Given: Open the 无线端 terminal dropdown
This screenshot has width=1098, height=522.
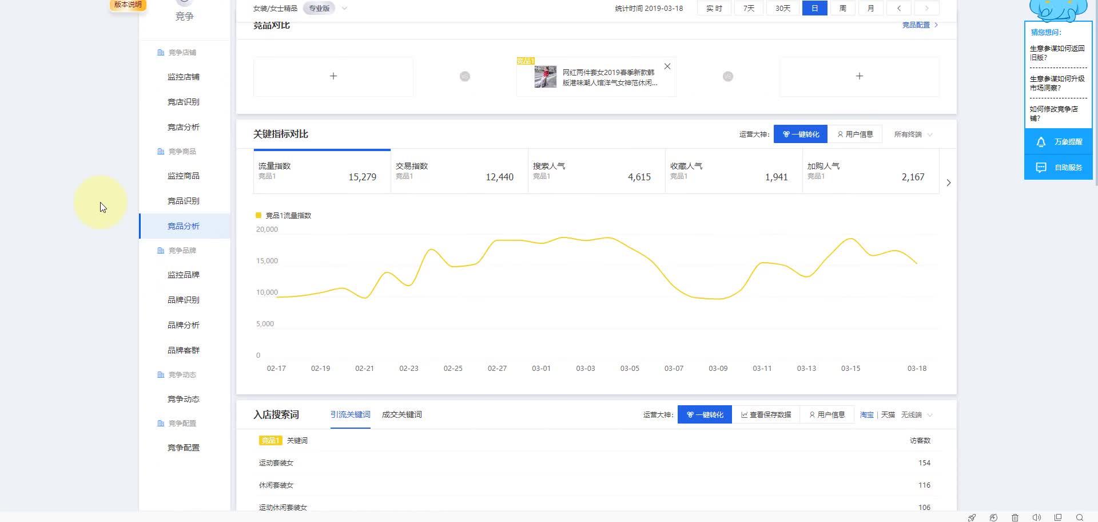Looking at the screenshot, I should [x=917, y=415].
